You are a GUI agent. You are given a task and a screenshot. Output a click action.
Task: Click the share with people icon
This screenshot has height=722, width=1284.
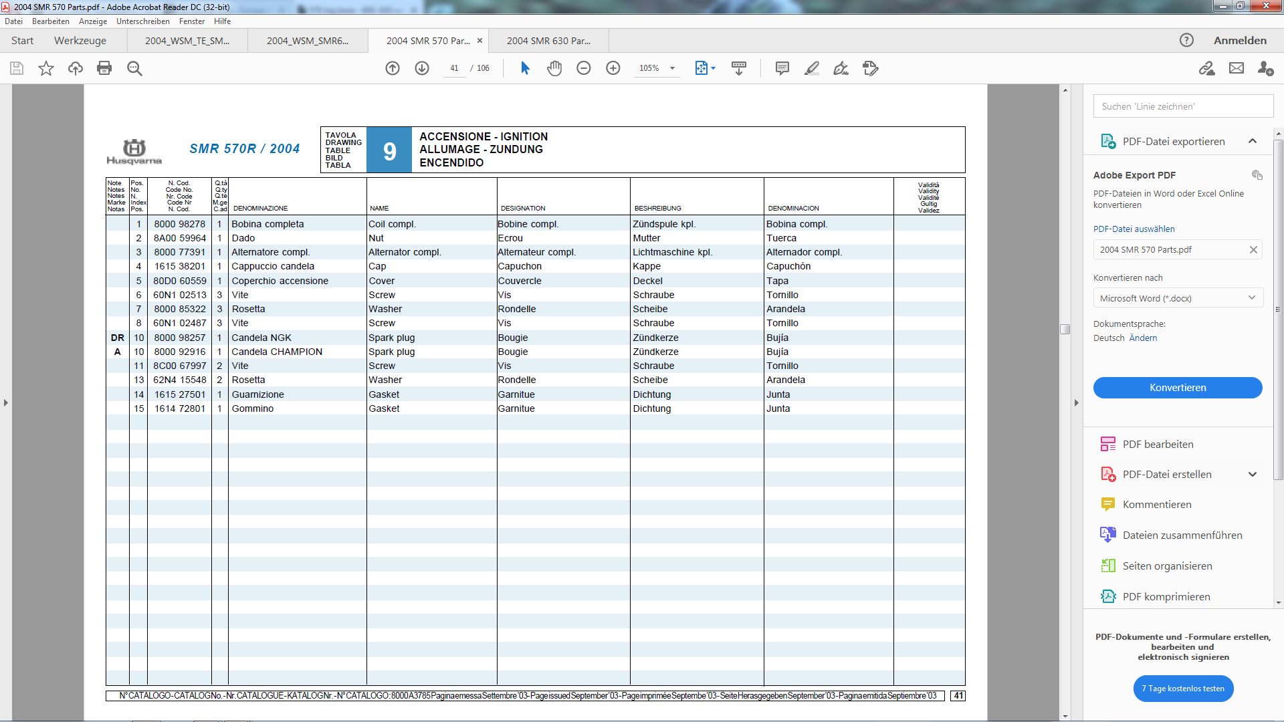tap(1265, 68)
